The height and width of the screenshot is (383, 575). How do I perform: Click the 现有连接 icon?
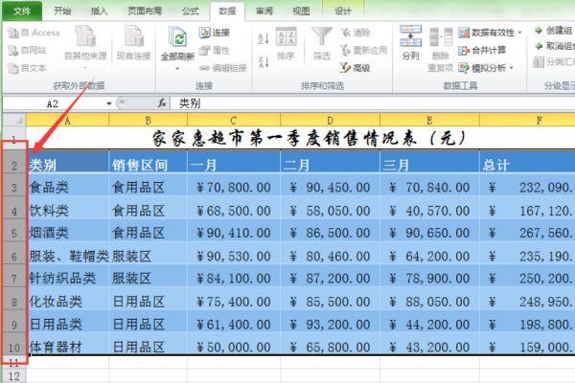[134, 36]
